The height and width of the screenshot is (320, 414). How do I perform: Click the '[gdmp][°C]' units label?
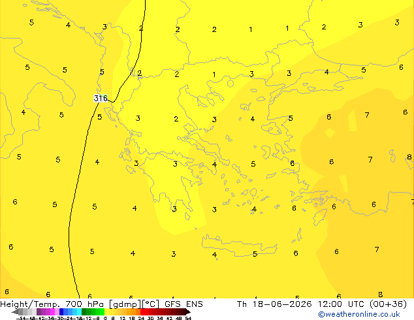pyautogui.click(x=135, y=304)
